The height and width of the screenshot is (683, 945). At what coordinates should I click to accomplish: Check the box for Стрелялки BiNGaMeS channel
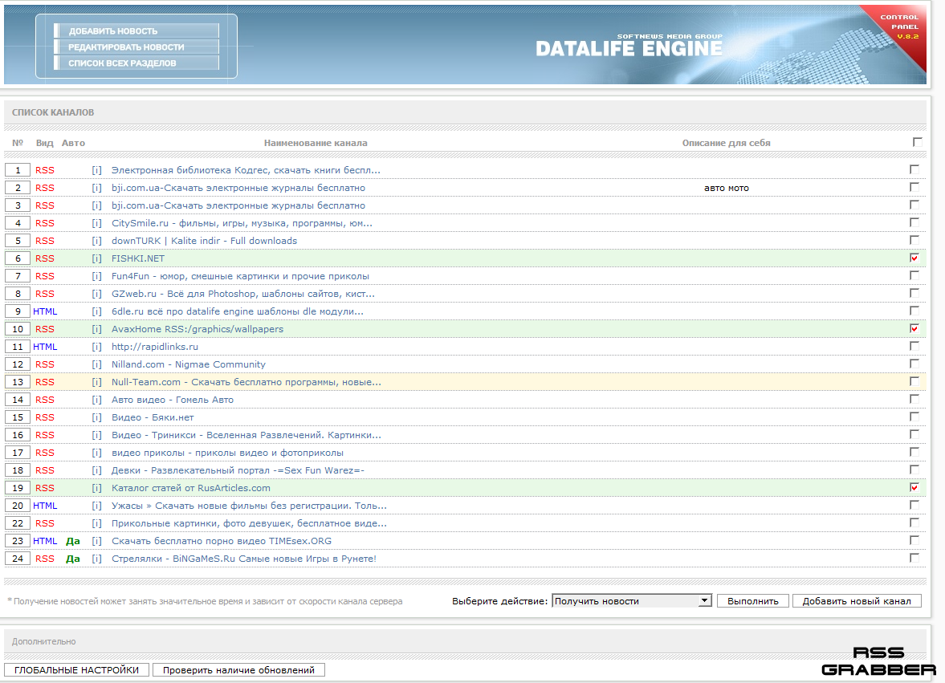pyautogui.click(x=914, y=558)
